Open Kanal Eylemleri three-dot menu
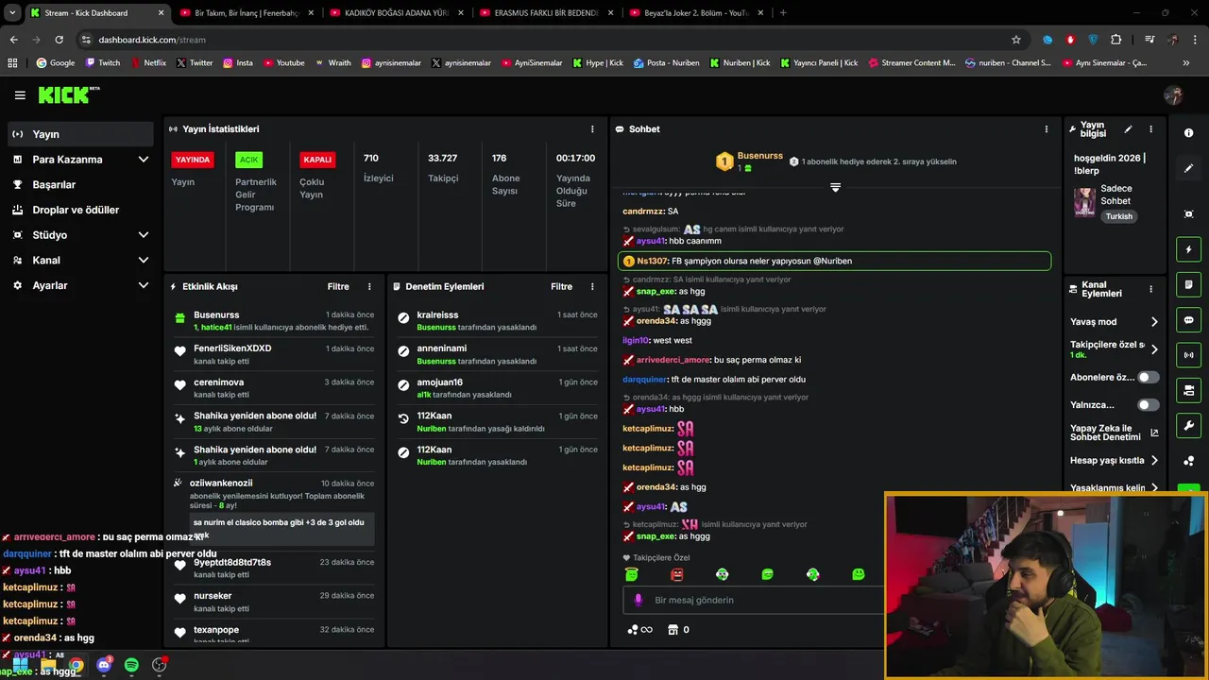This screenshot has width=1209, height=680. pyautogui.click(x=1150, y=289)
